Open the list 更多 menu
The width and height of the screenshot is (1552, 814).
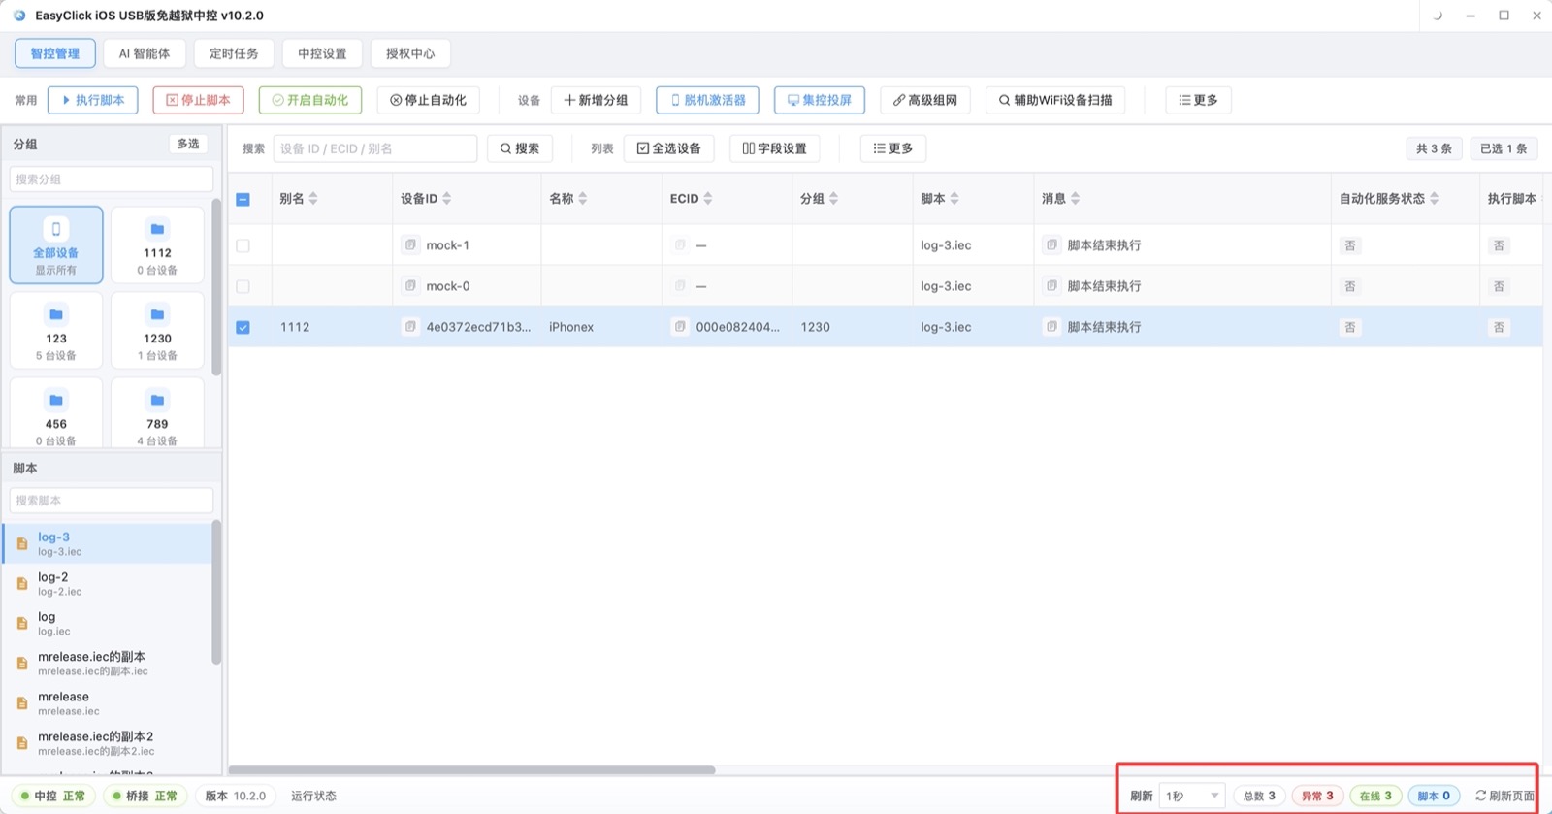coord(892,148)
